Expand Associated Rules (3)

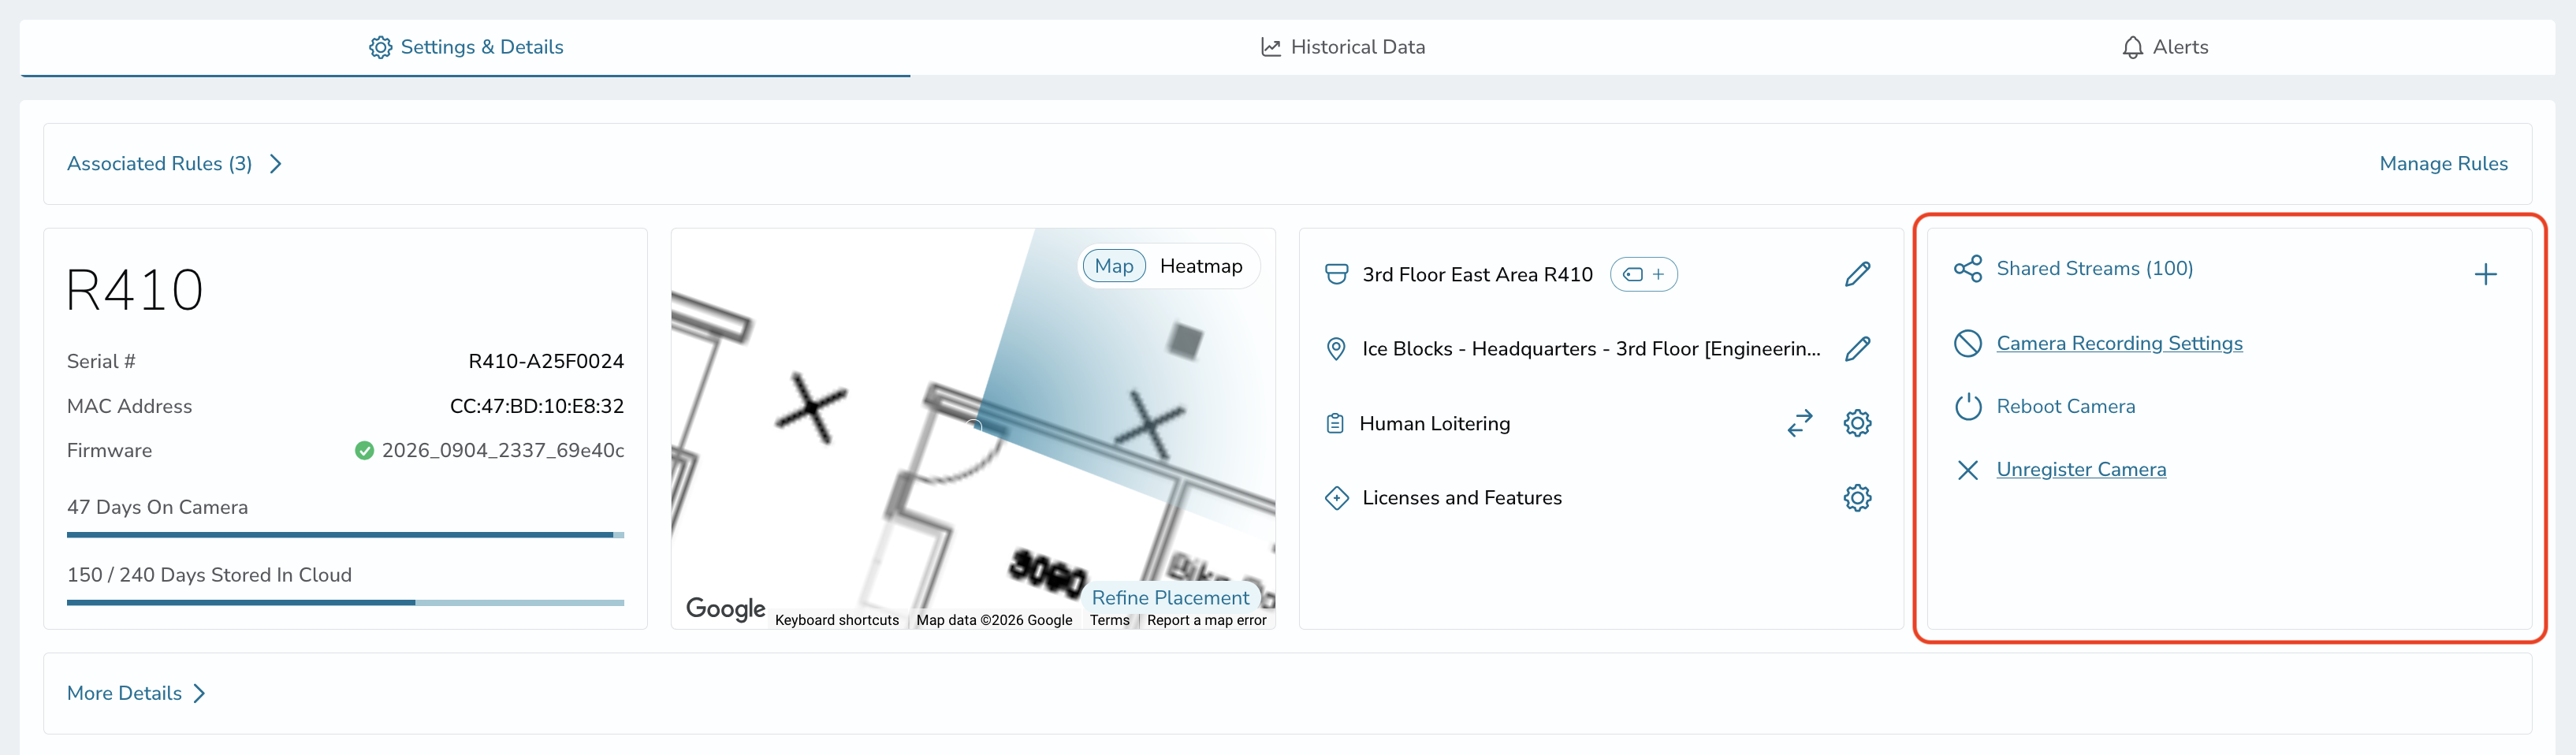point(175,164)
